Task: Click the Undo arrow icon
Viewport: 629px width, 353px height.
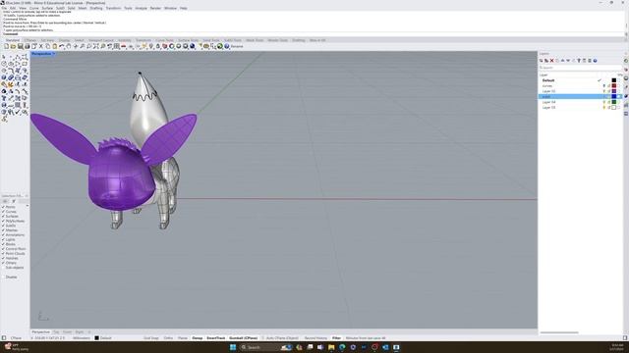Action: coord(61,46)
